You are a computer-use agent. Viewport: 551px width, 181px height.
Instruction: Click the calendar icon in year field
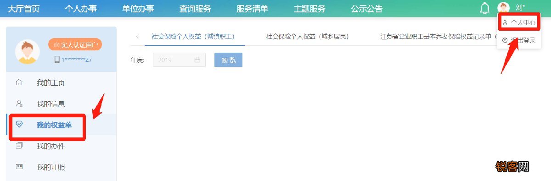[x=197, y=60]
